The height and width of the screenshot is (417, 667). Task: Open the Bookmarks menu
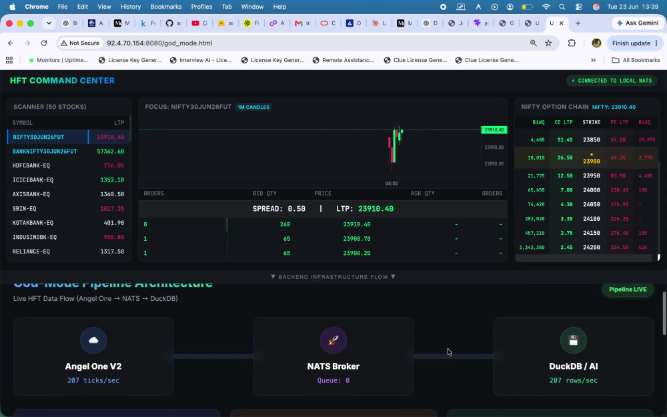coord(166,7)
